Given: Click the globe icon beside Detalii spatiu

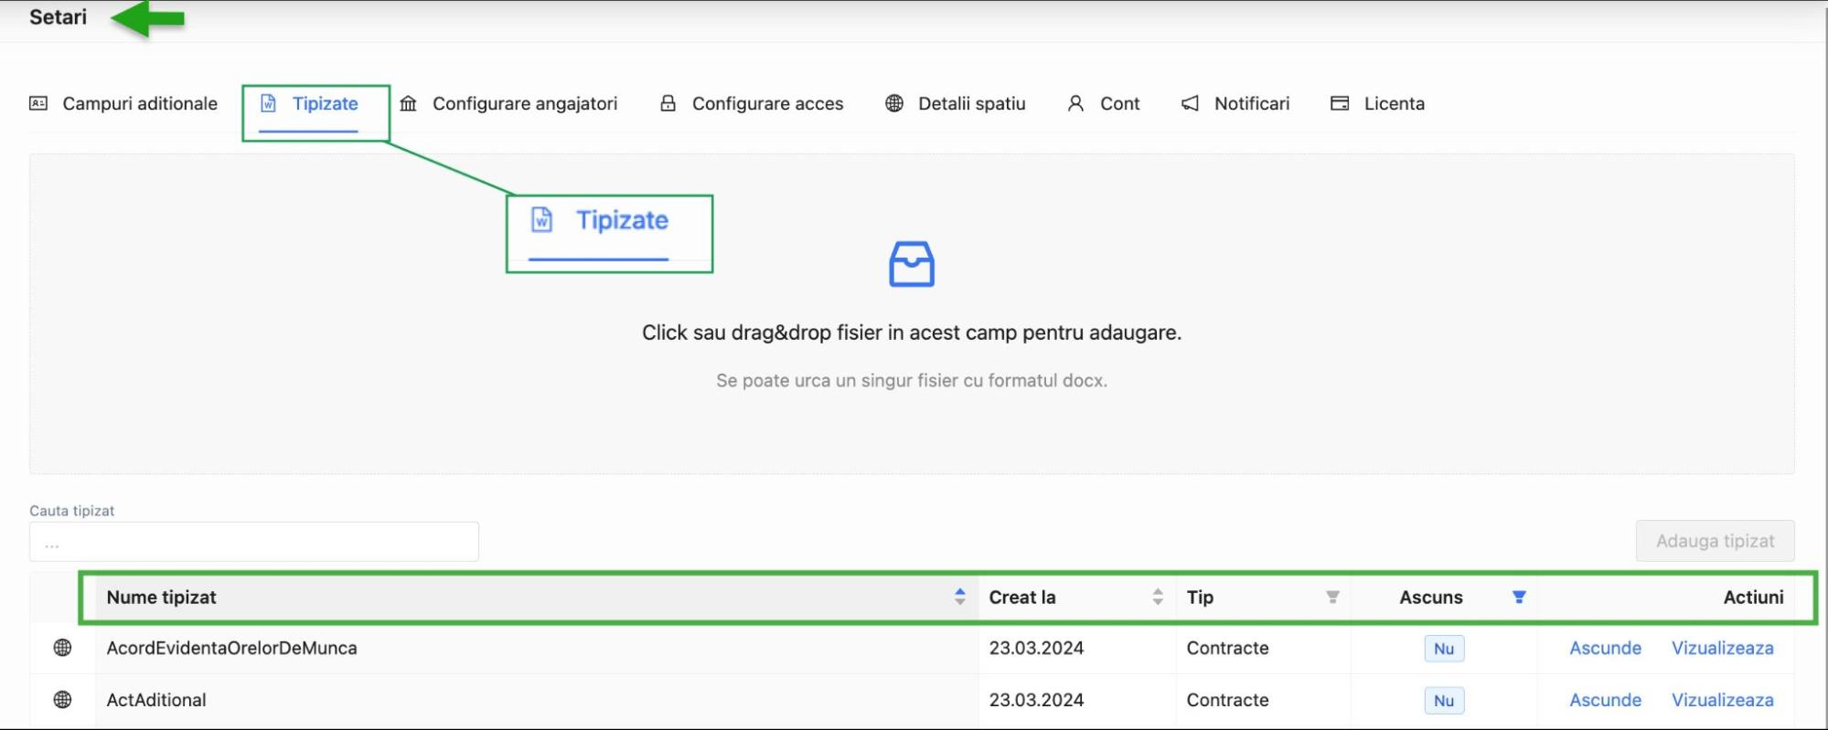Looking at the screenshot, I should [x=894, y=103].
